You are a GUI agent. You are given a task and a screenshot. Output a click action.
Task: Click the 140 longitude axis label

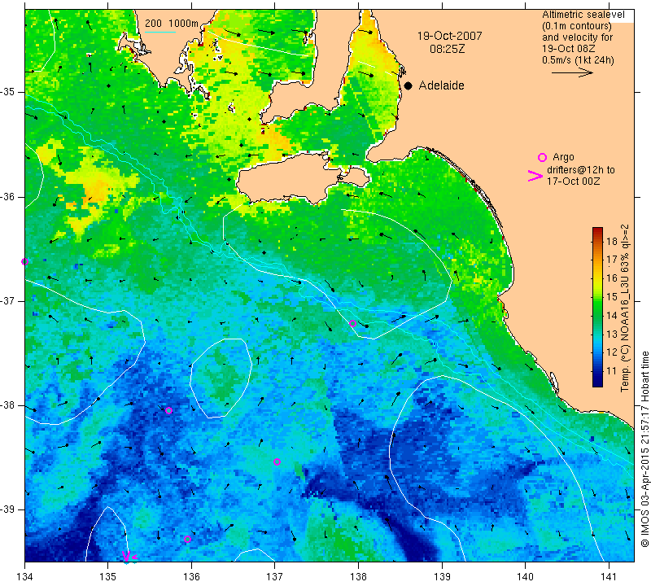click(x=525, y=576)
